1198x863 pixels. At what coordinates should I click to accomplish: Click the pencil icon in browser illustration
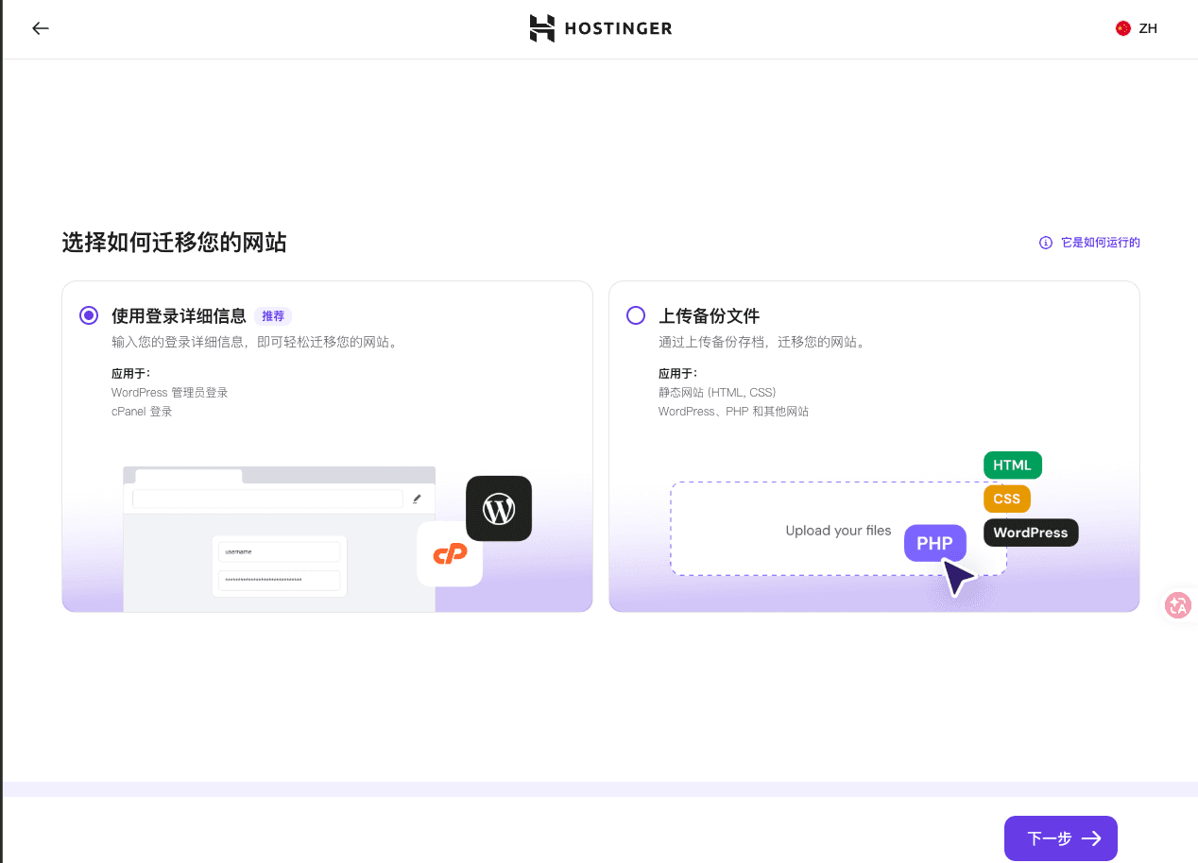pyautogui.click(x=417, y=499)
